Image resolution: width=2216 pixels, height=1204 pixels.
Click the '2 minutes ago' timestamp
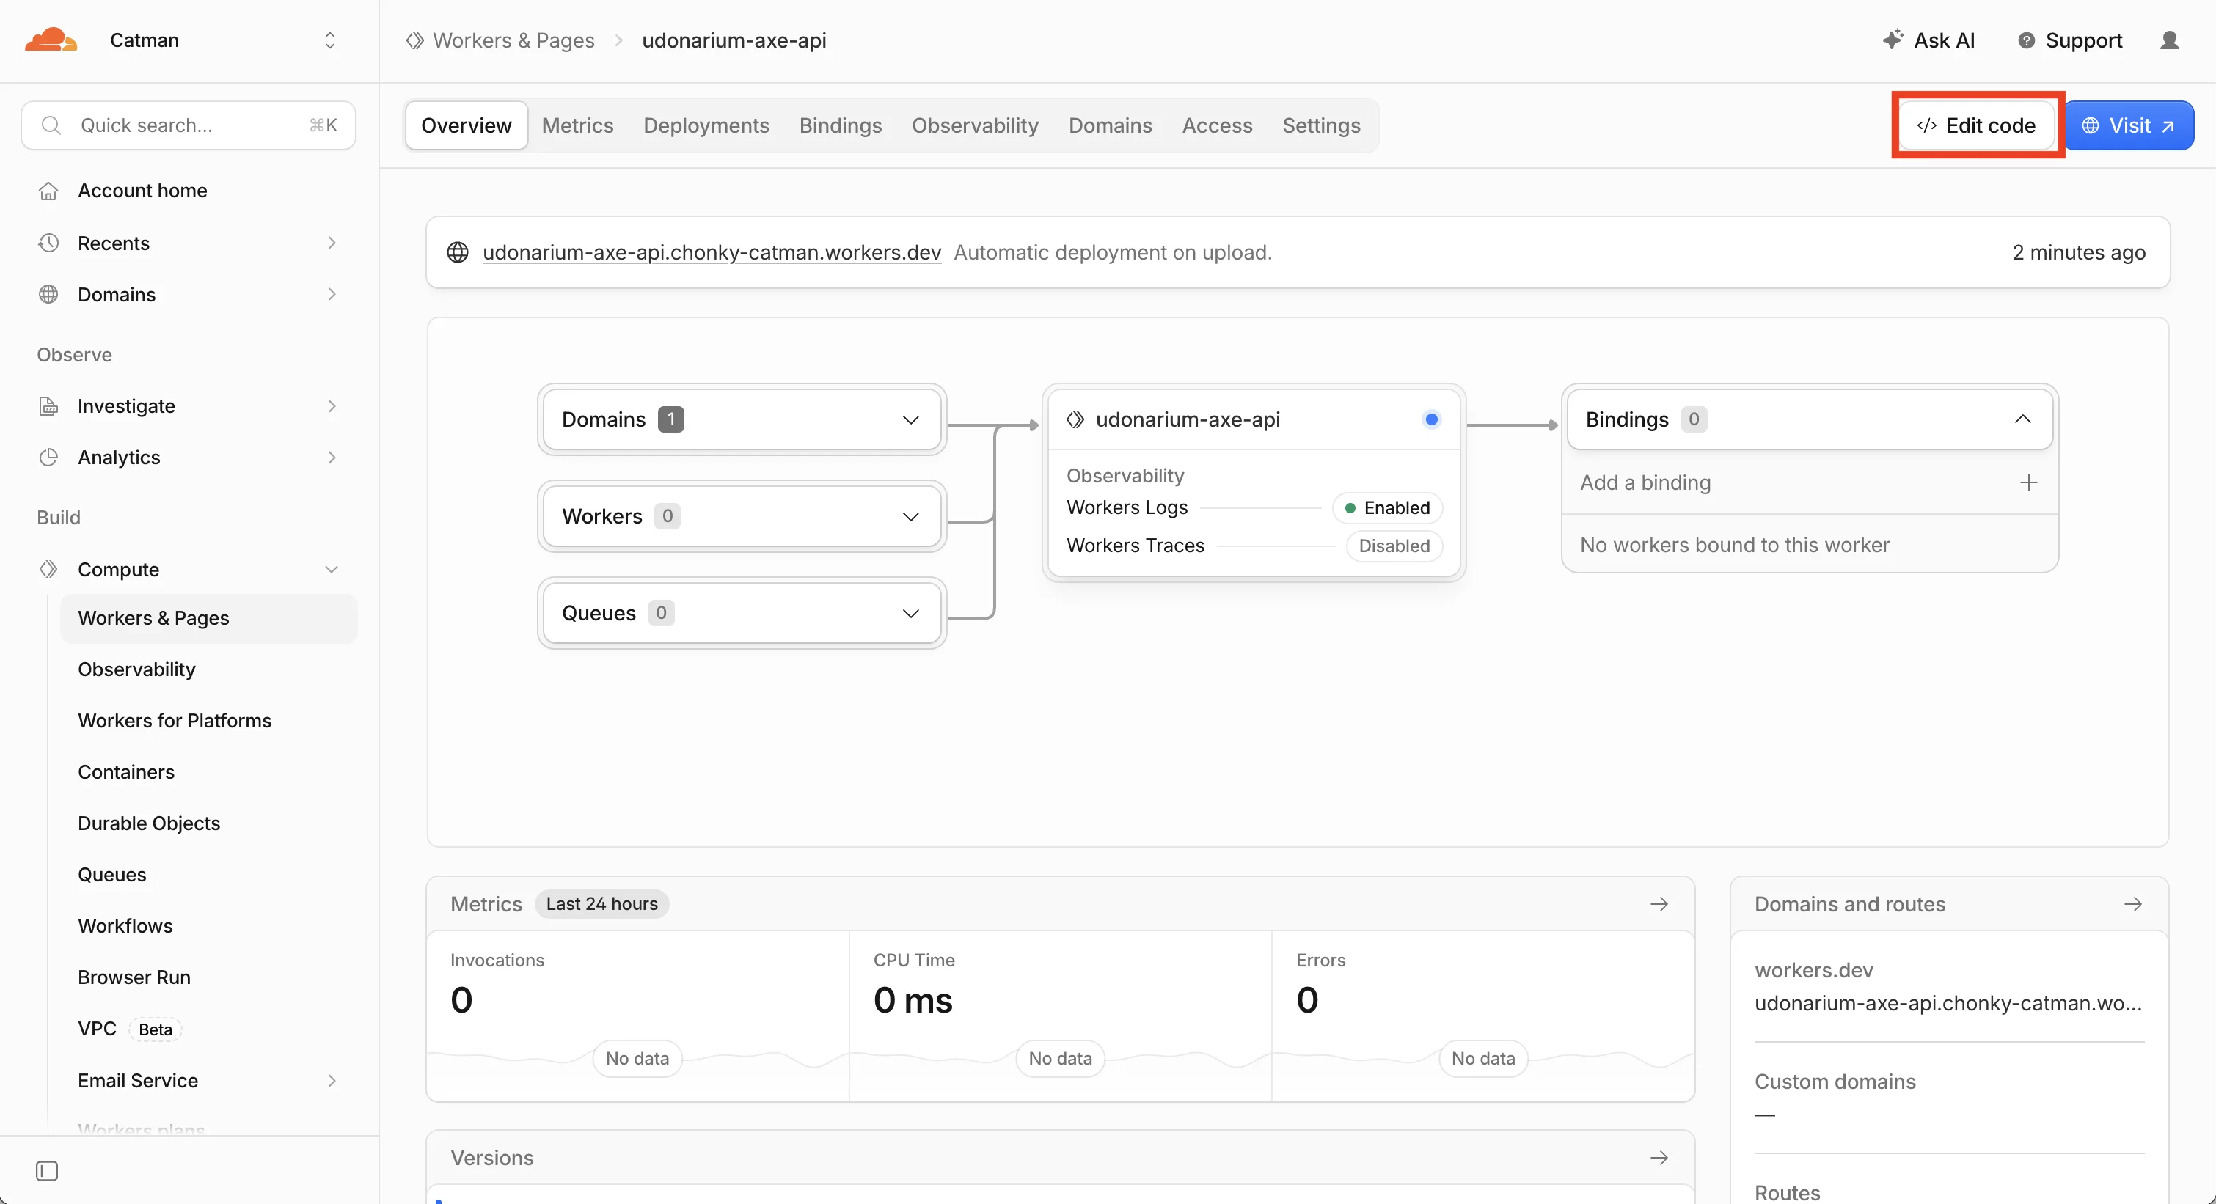[2078, 253]
